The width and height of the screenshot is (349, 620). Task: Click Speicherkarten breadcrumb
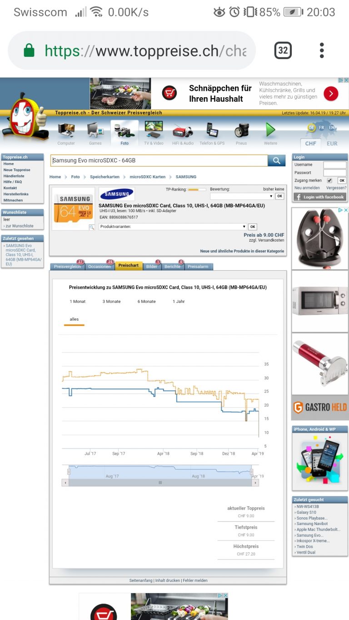pos(105,177)
